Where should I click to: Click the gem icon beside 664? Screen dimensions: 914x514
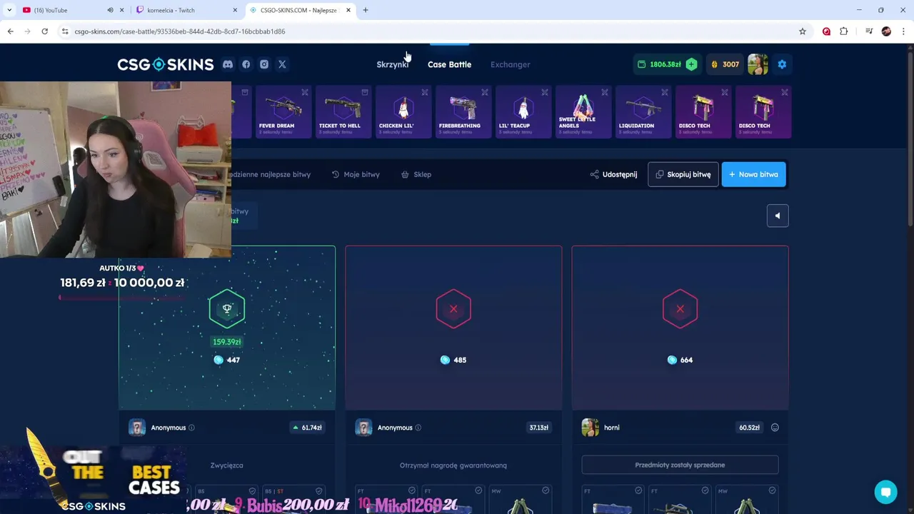click(672, 360)
